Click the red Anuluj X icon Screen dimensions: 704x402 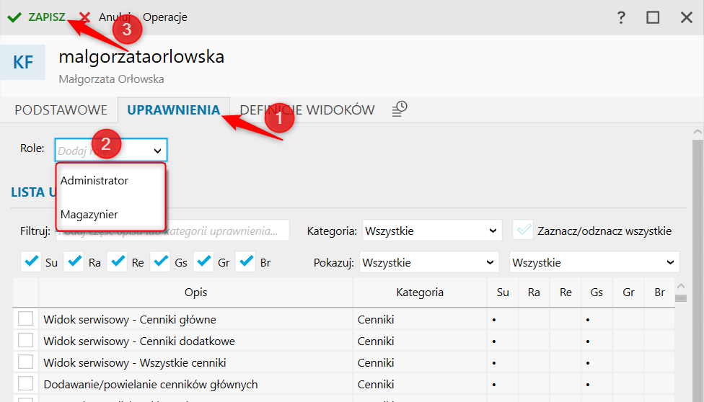click(85, 17)
